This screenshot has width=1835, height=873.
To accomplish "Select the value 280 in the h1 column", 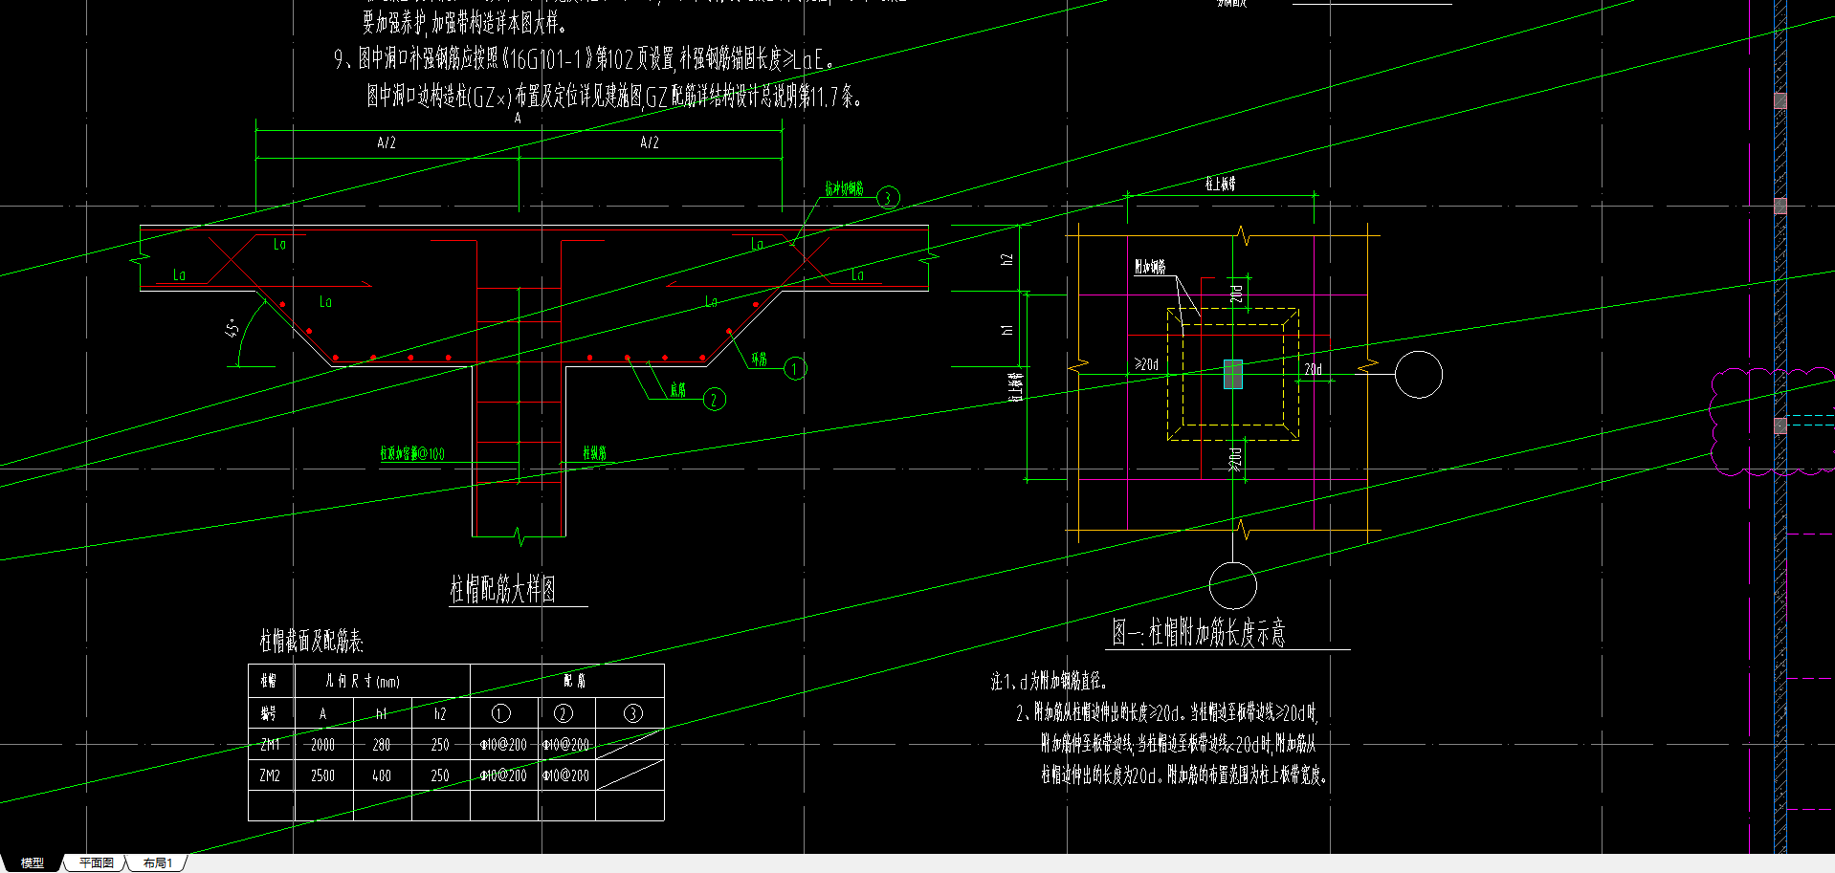I will pyautogui.click(x=382, y=744).
